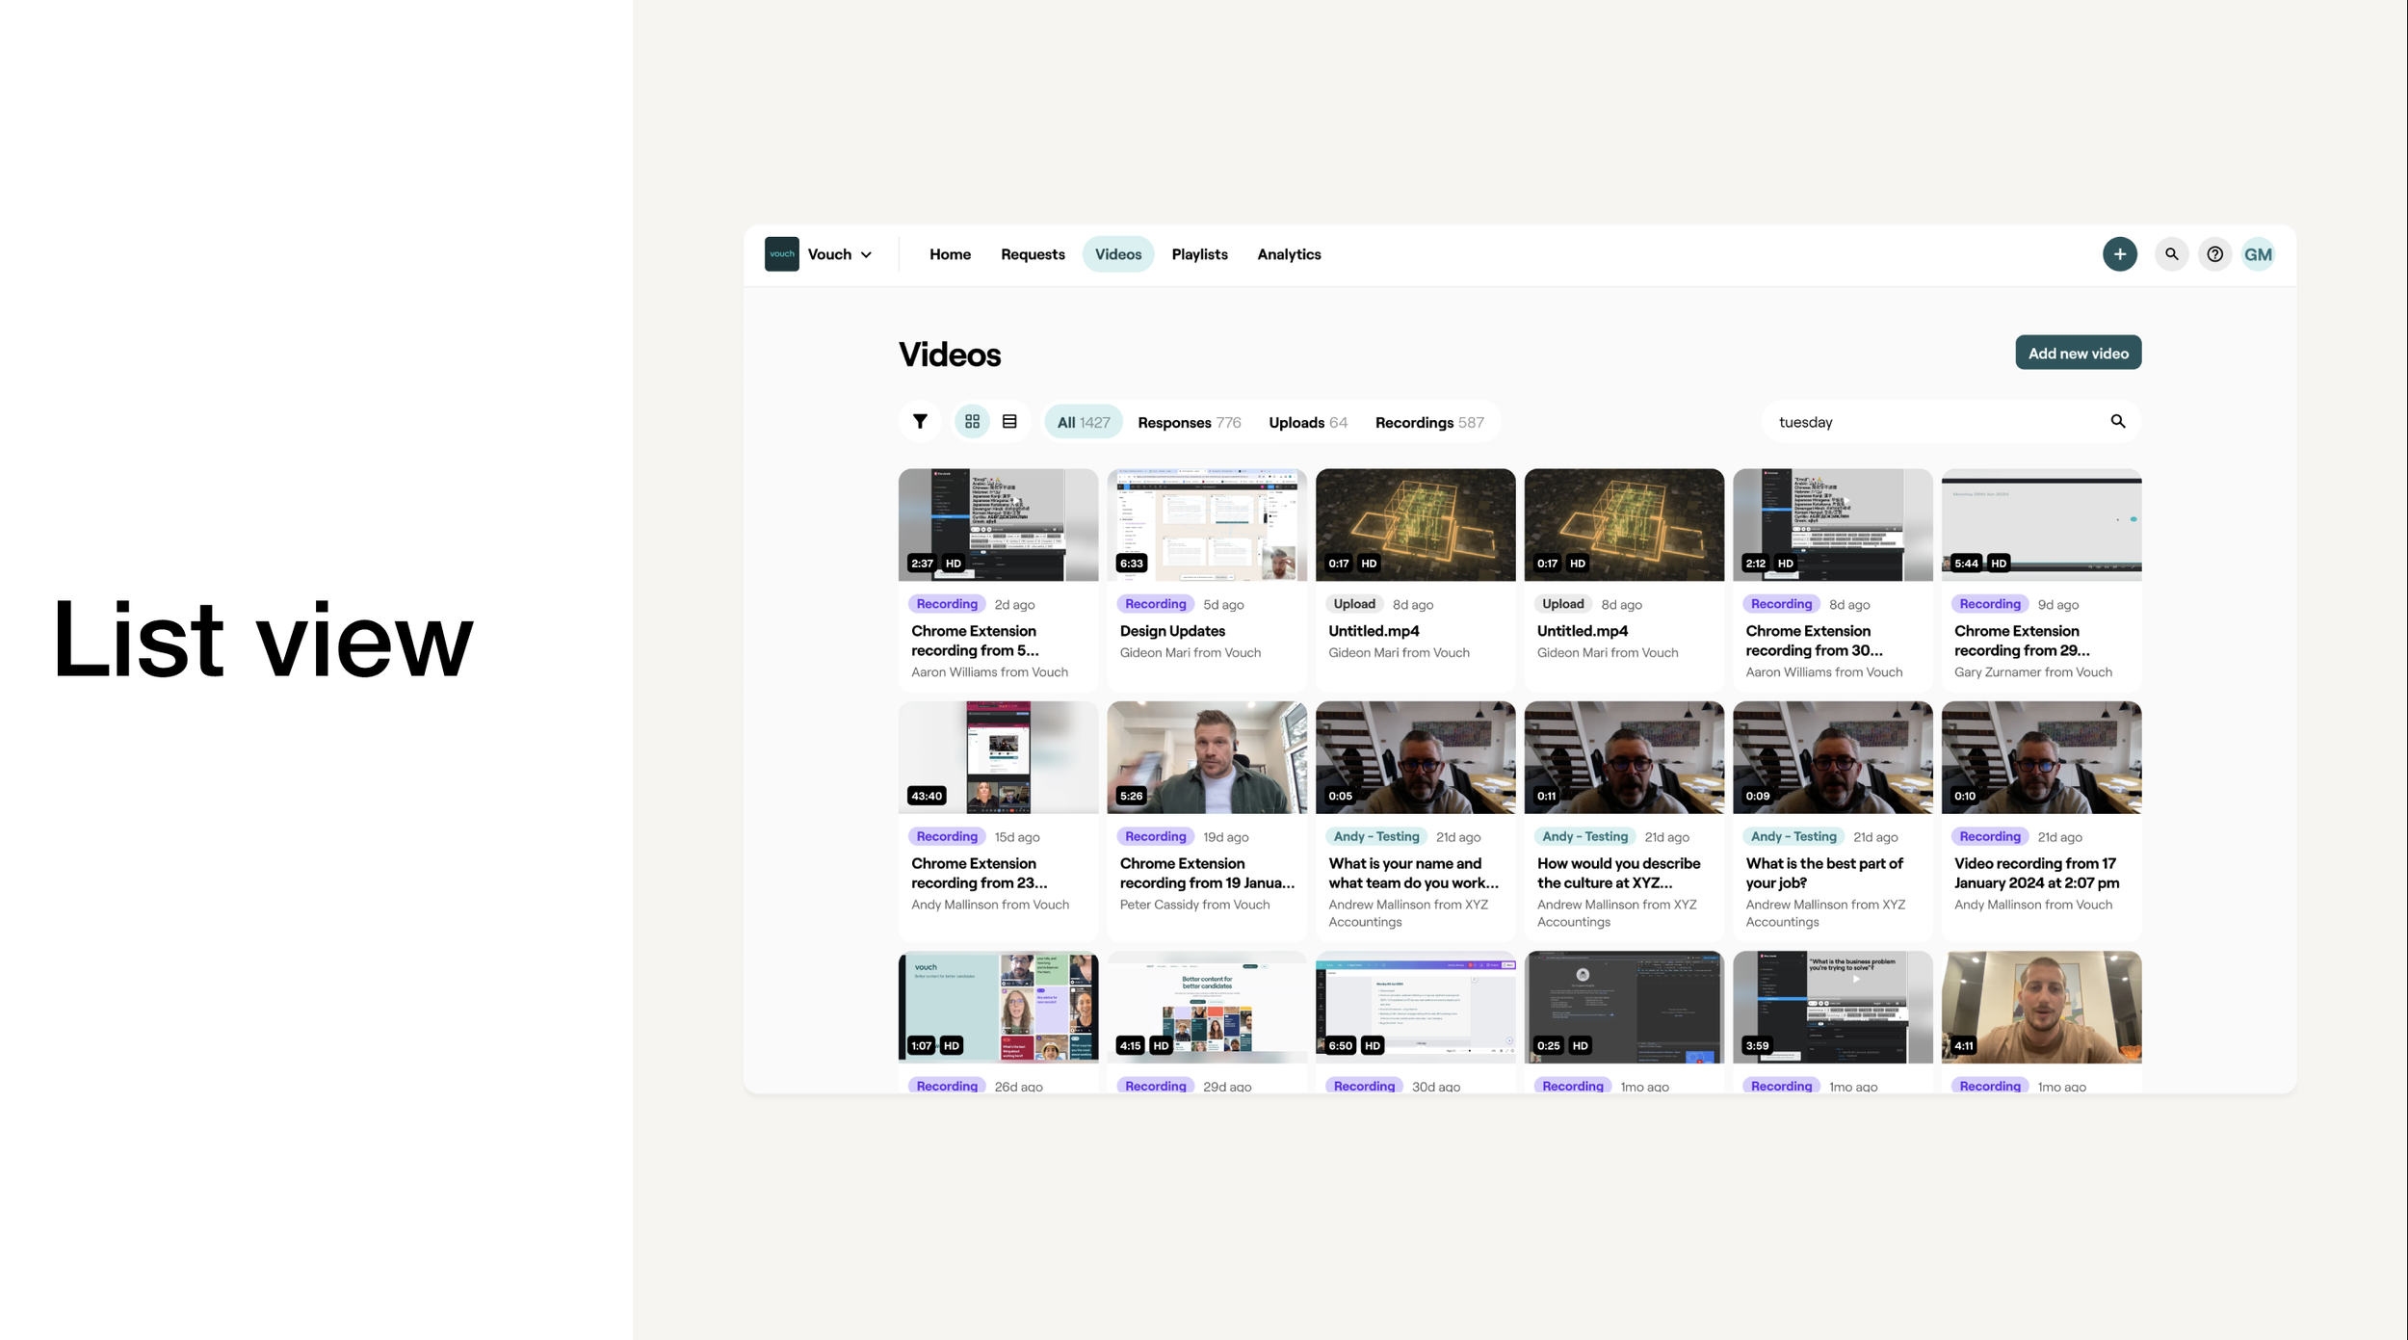Expand the Vouch workspace dropdown chevron
The image size is (2408, 1340).
pyautogui.click(x=866, y=255)
